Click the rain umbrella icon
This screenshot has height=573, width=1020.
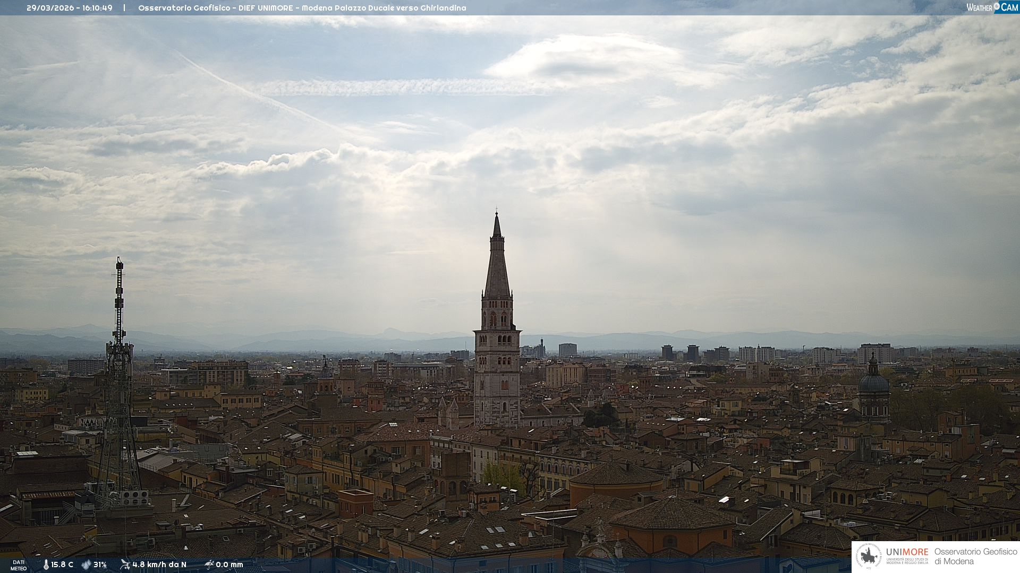click(x=209, y=565)
